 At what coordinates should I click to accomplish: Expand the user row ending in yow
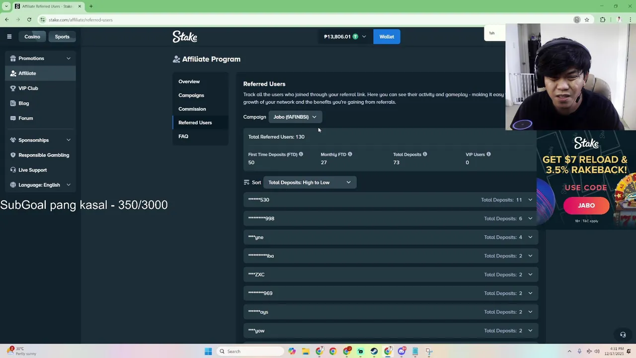point(391,331)
